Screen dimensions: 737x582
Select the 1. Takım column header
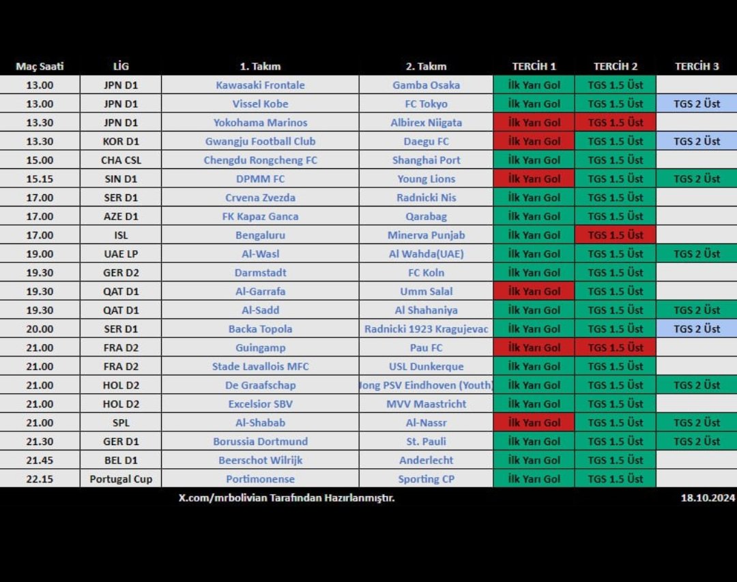[x=260, y=66]
